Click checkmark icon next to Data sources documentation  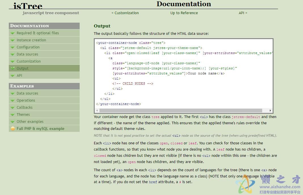pyautogui.click(x=13, y=54)
